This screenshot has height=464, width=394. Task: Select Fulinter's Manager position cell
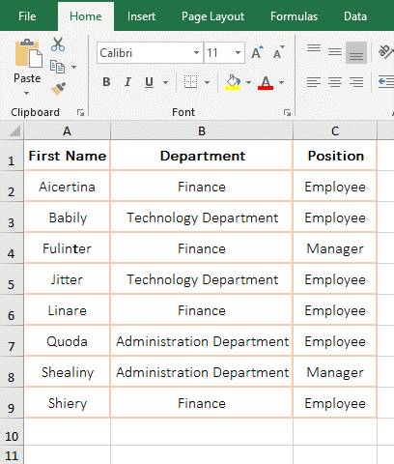point(335,248)
